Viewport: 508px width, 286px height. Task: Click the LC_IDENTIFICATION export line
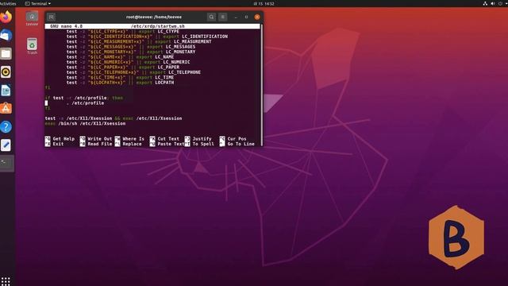pyautogui.click(x=147, y=37)
